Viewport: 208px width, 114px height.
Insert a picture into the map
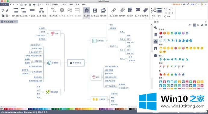[x=103, y=12]
